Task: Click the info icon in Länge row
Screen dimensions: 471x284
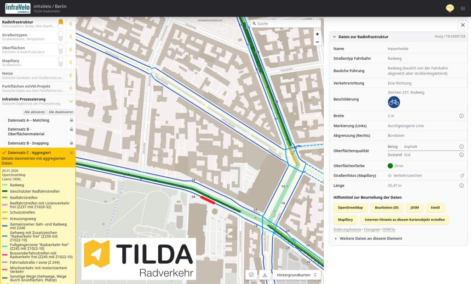Action: (461, 185)
